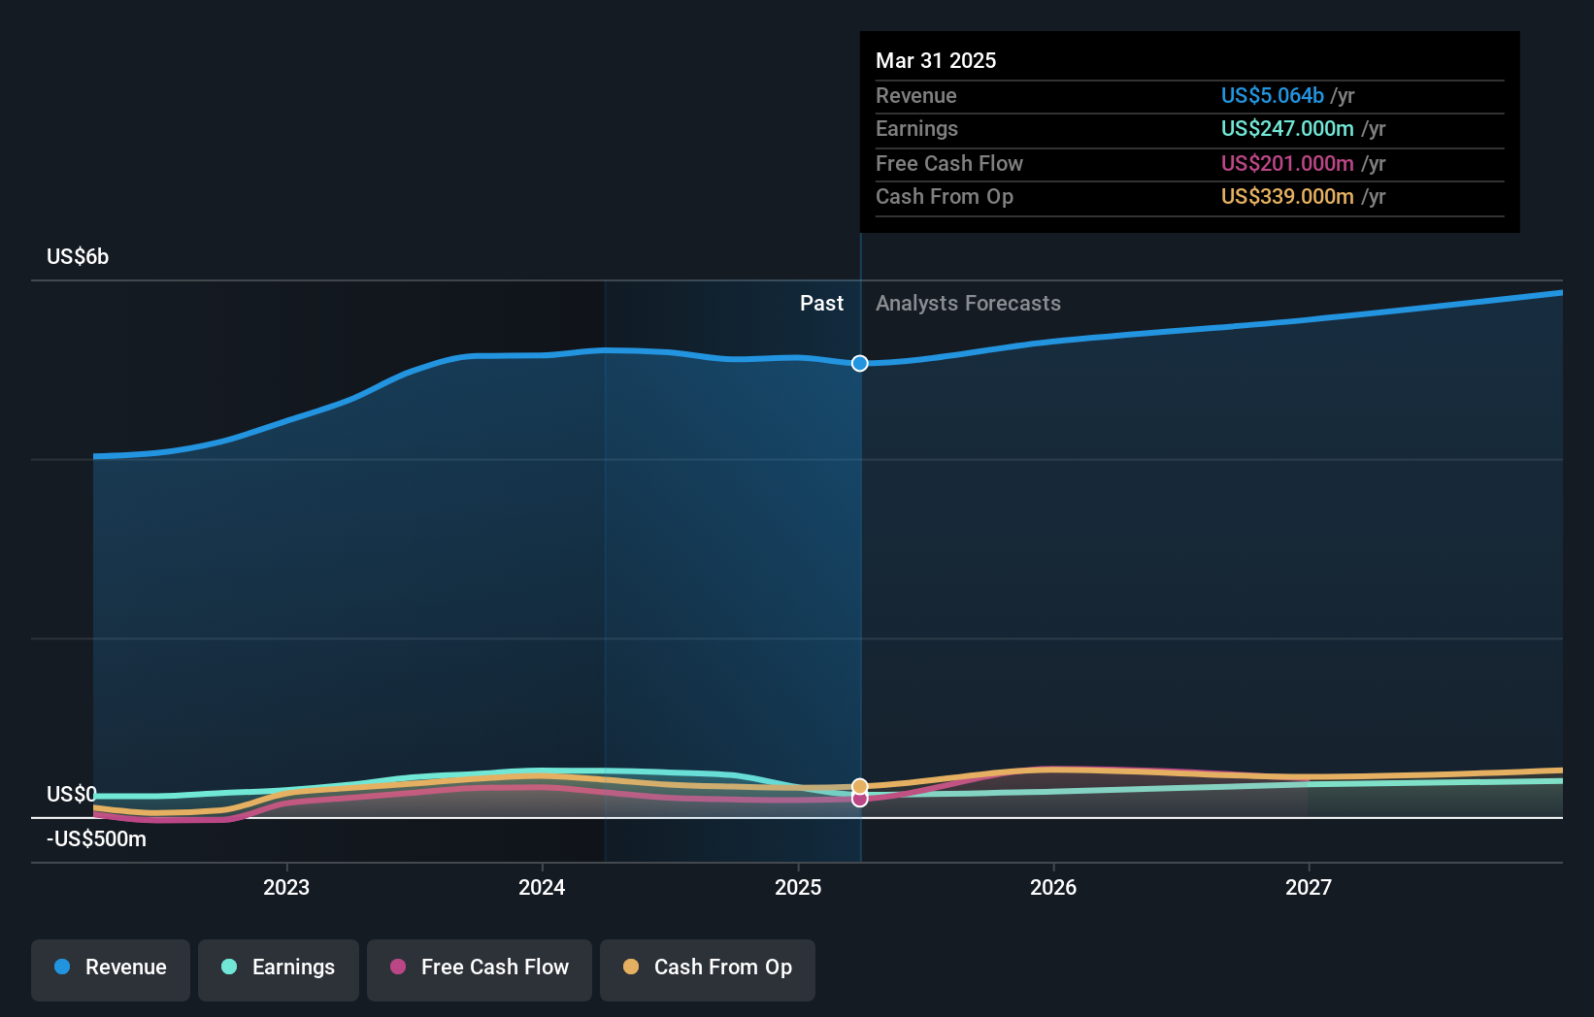Click the pink Free Cash Flow data point

[x=860, y=799]
